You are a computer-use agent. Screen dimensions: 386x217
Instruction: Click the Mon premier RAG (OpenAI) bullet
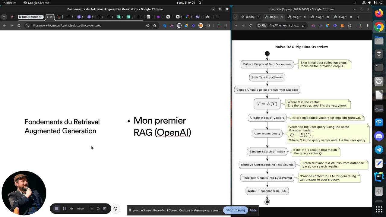162,127
